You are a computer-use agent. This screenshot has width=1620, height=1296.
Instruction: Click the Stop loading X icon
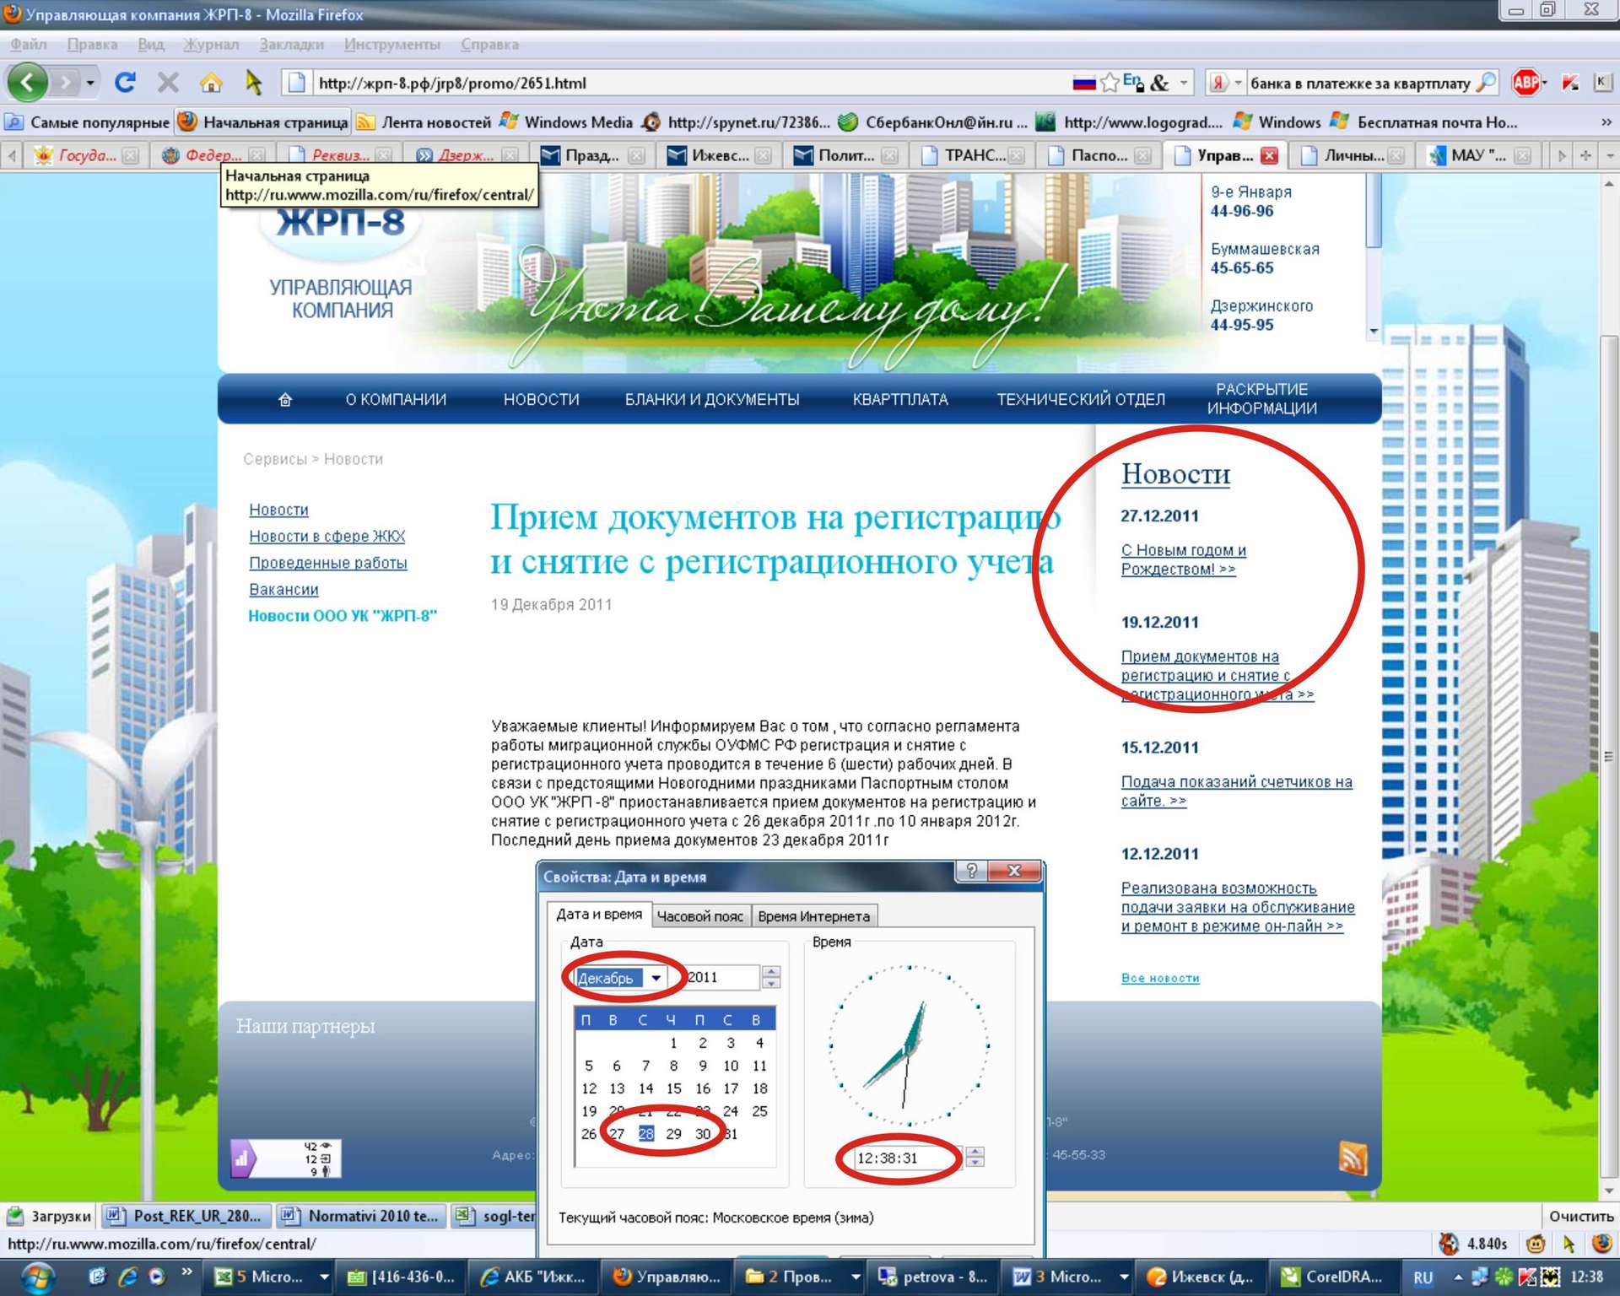point(168,82)
